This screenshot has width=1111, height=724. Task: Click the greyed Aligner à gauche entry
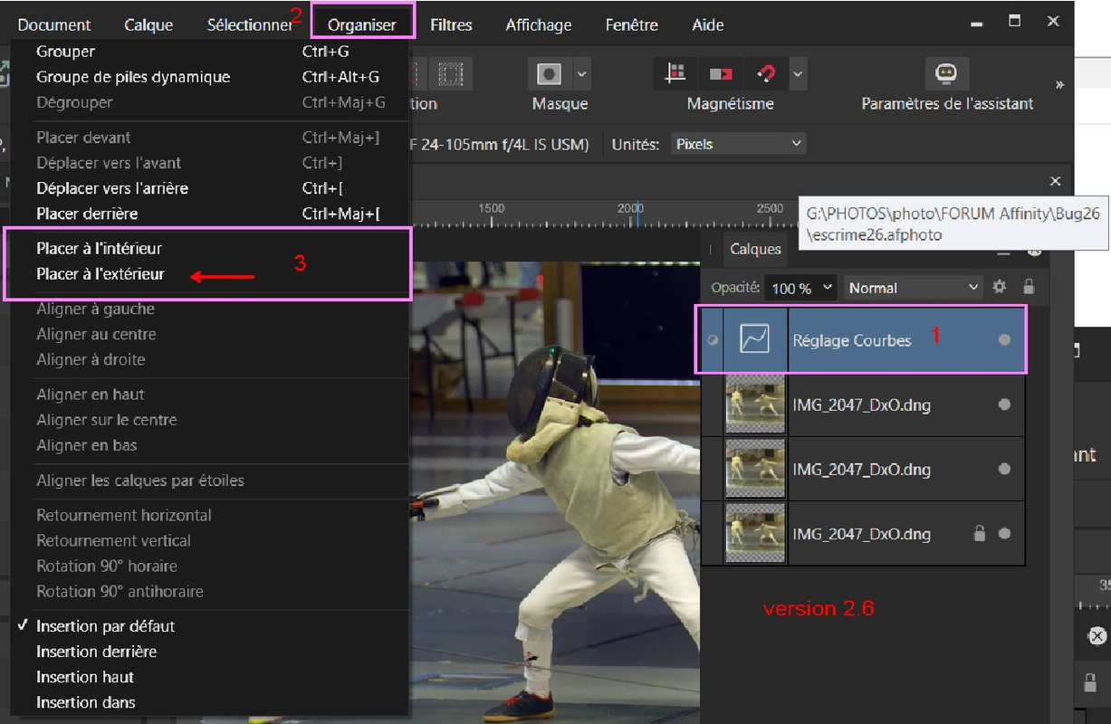point(208,309)
